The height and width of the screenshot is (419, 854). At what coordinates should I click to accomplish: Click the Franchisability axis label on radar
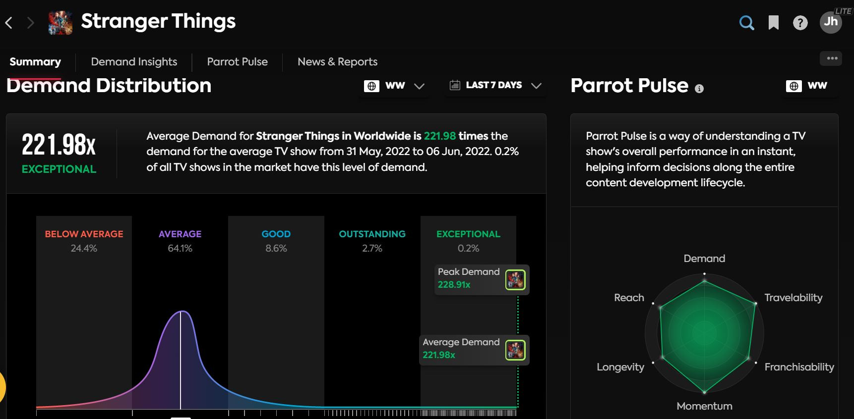tap(799, 367)
